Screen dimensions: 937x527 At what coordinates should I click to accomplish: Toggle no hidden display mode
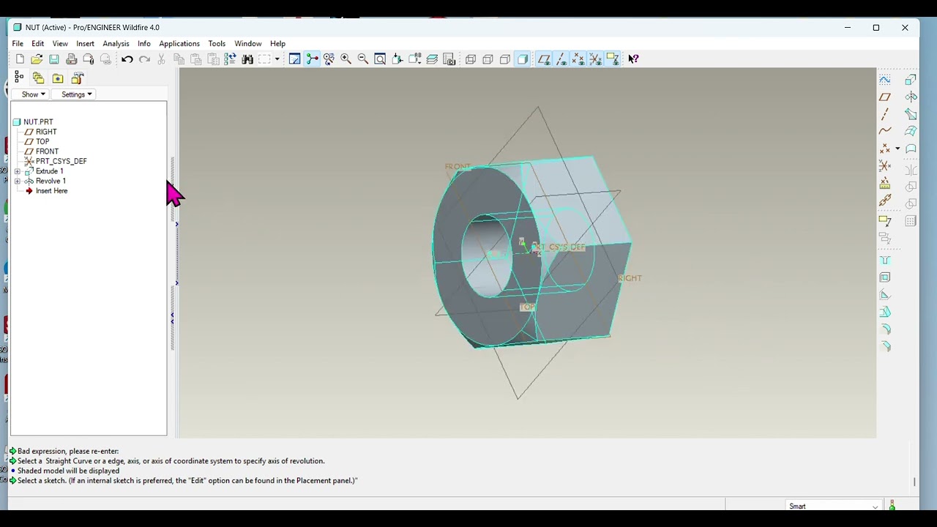pos(505,59)
